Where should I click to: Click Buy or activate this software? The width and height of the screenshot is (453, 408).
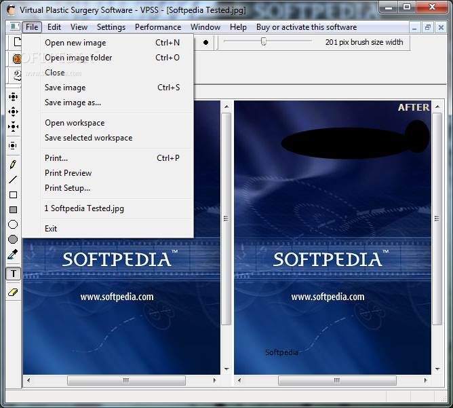coord(307,27)
